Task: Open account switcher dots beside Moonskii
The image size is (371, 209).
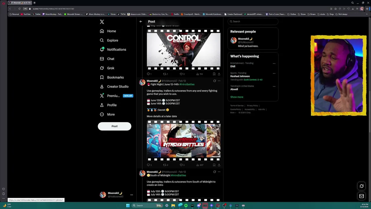Action: point(132,195)
